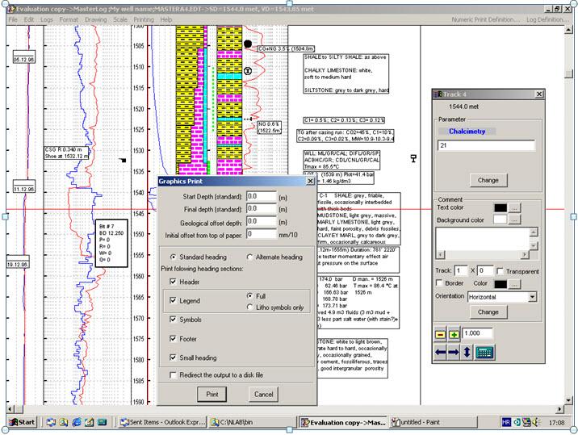Enable Redirect the output to a disk file
Screen dimensions: 578x435
[x=174, y=374]
